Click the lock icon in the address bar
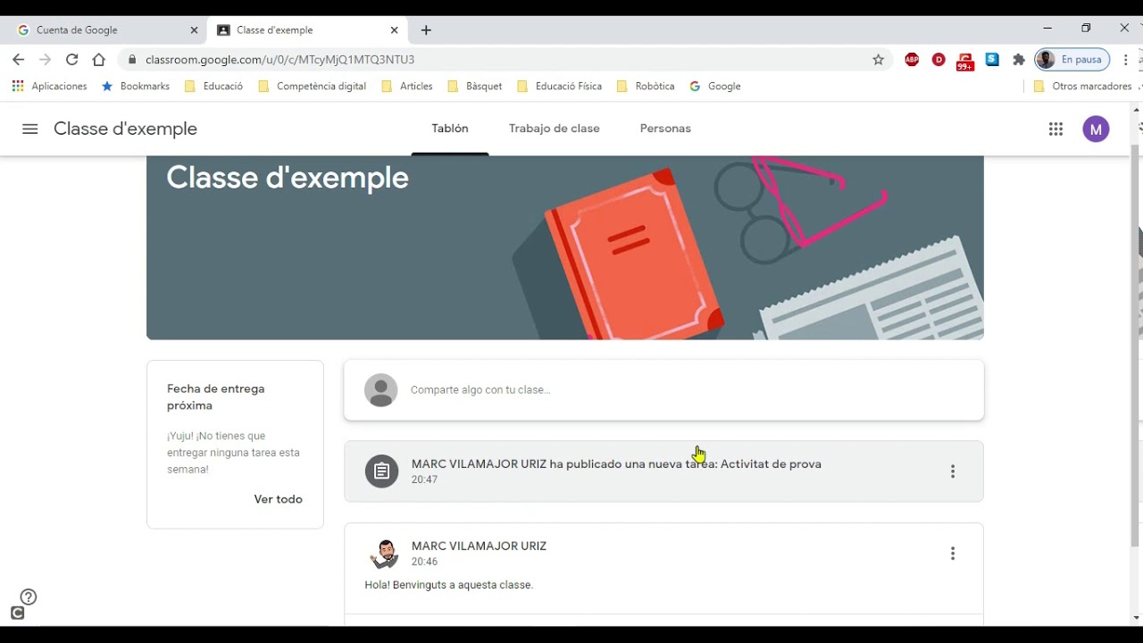Viewport: 1143px width, 643px height. tap(132, 60)
